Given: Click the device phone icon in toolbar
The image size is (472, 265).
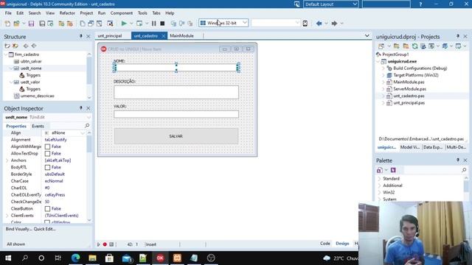Looking at the screenshot, I should pyautogui.click(x=305, y=23).
